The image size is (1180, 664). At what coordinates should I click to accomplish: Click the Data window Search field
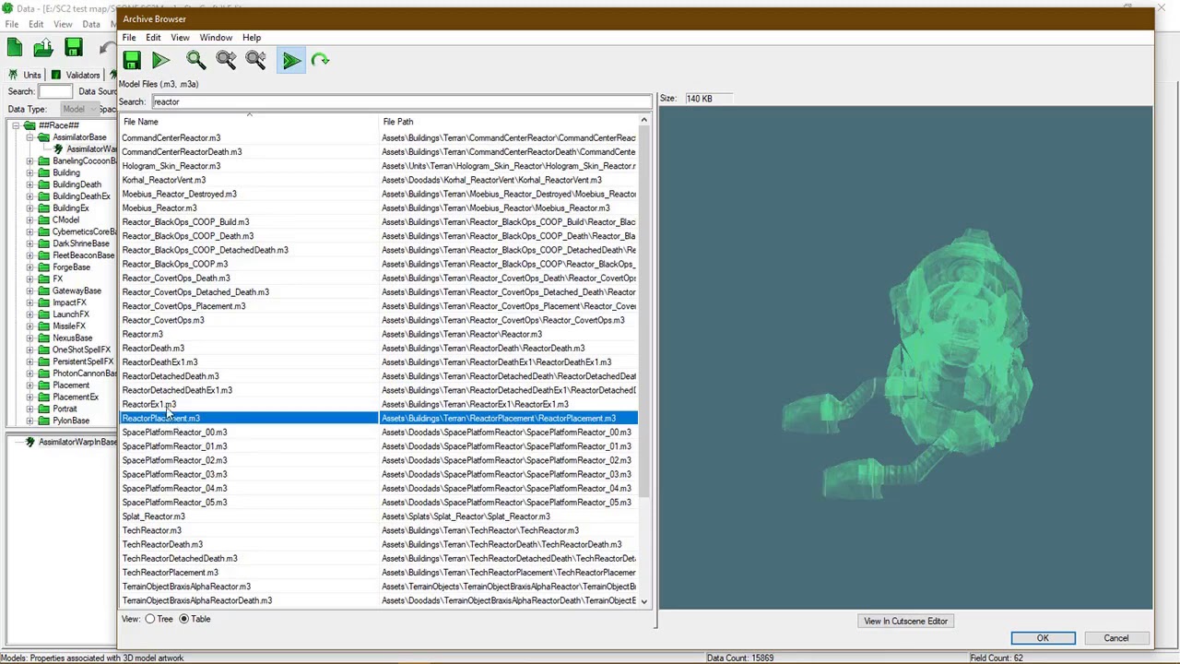pos(54,91)
